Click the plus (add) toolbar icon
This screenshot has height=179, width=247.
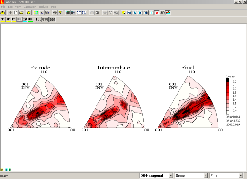point(10,13)
